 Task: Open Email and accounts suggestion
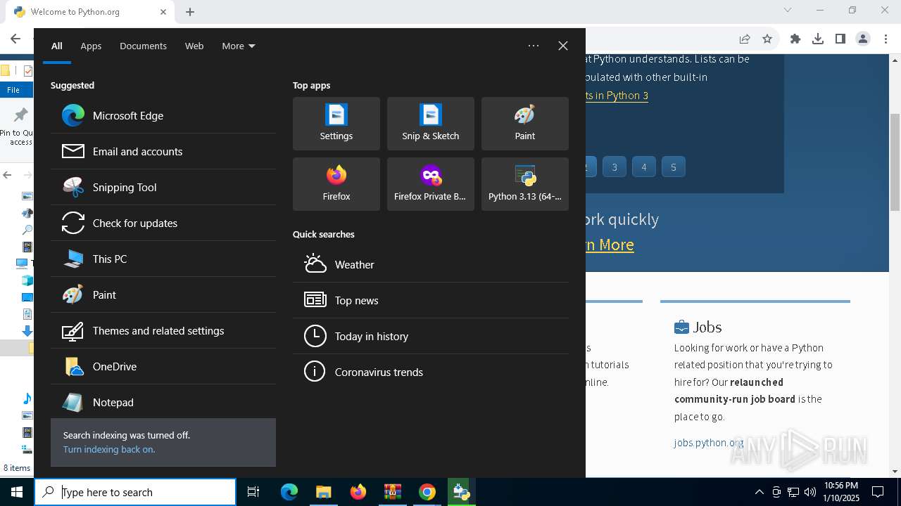tap(163, 151)
